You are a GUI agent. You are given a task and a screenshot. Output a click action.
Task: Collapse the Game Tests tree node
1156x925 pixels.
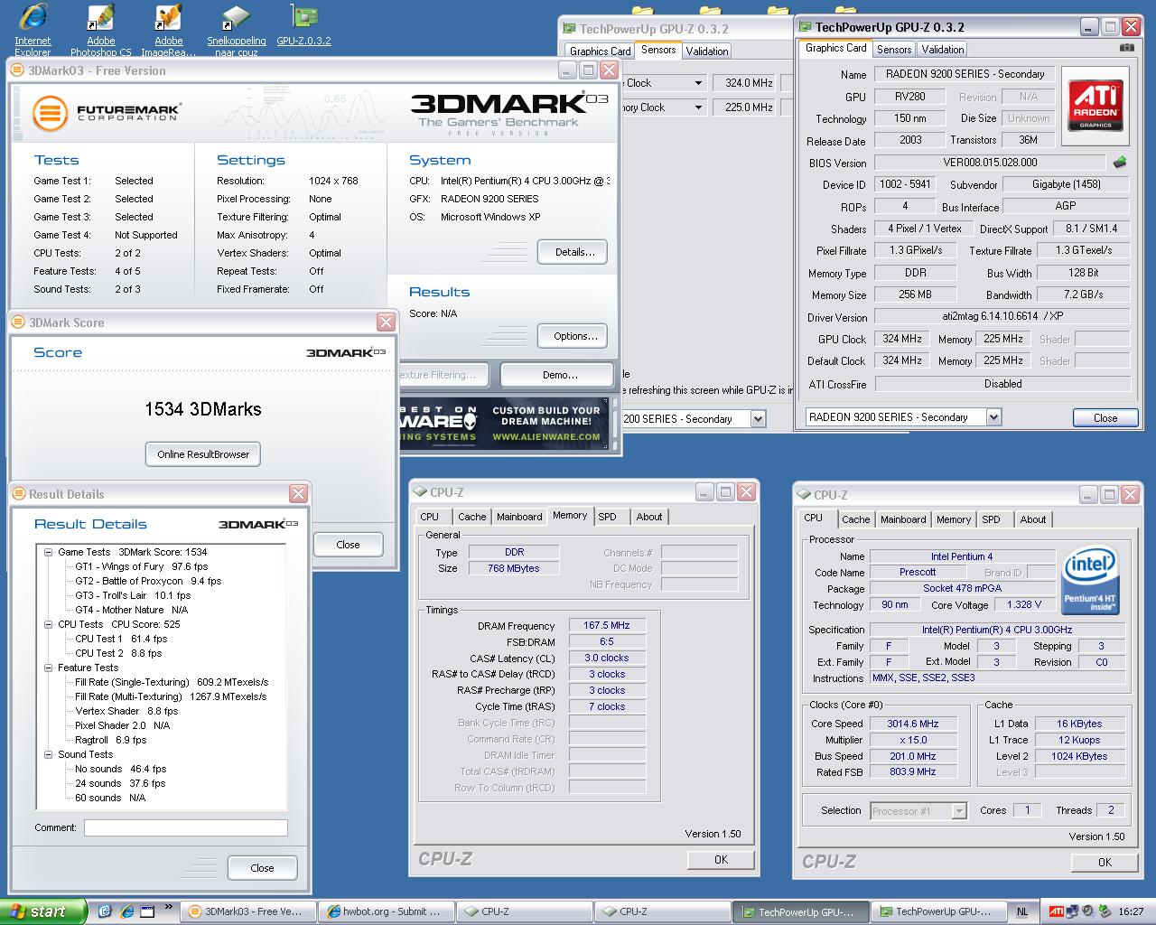(49, 552)
